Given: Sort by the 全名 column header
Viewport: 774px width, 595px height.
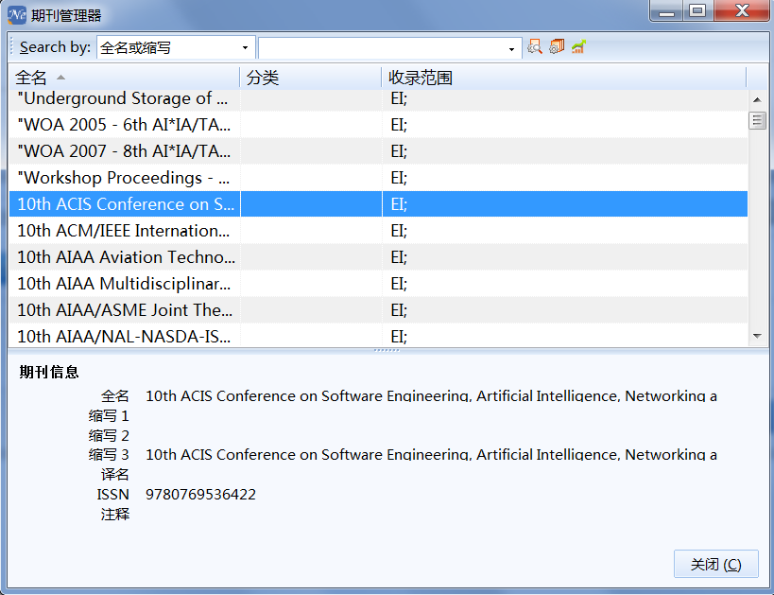Looking at the screenshot, I should 124,78.
